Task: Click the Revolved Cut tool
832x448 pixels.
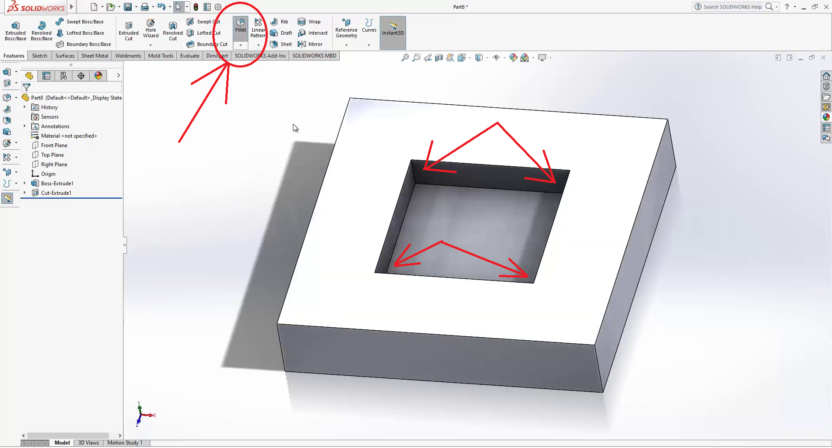Action: tap(172, 31)
